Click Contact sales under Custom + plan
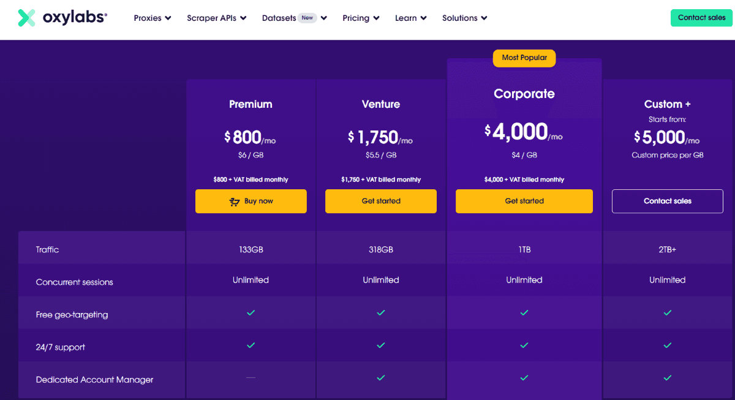 point(668,201)
